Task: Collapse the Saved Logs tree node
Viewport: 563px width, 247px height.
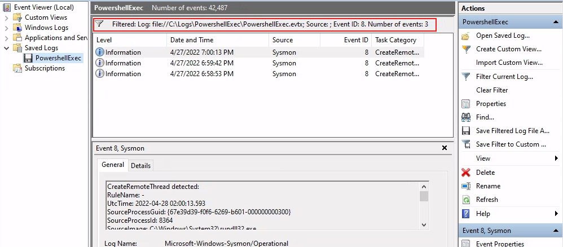Action: (x=6, y=48)
